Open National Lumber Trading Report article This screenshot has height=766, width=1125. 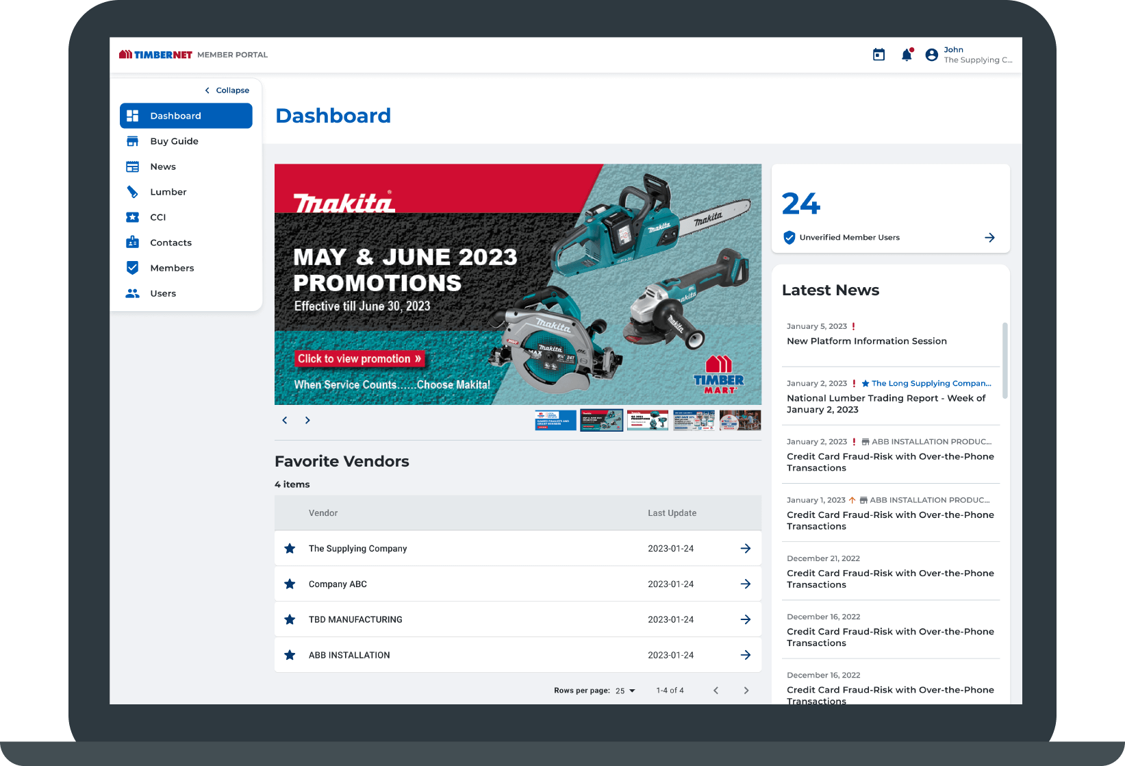(886, 404)
